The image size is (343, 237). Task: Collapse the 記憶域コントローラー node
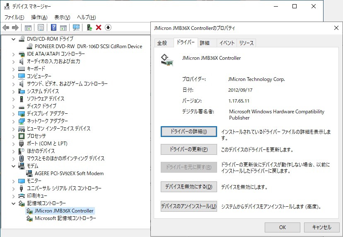point(14,203)
